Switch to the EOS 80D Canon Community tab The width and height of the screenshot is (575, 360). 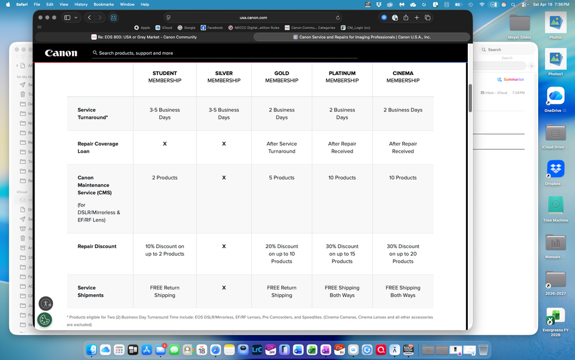point(144,37)
